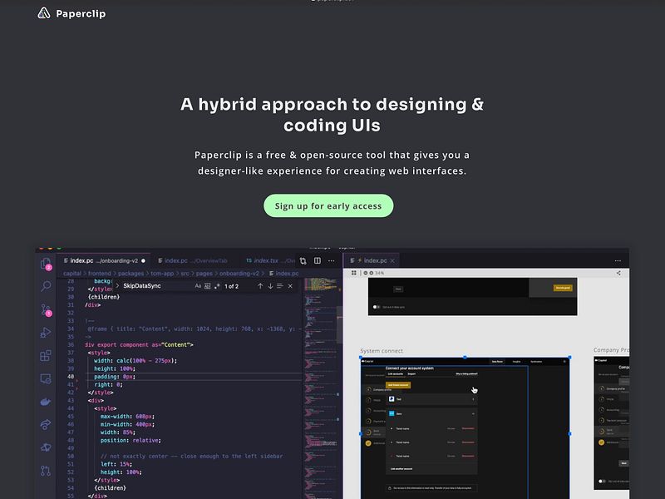665x499 pixels.
Task: Click the zoom in icon in the preview toolbar
Action: point(371,273)
